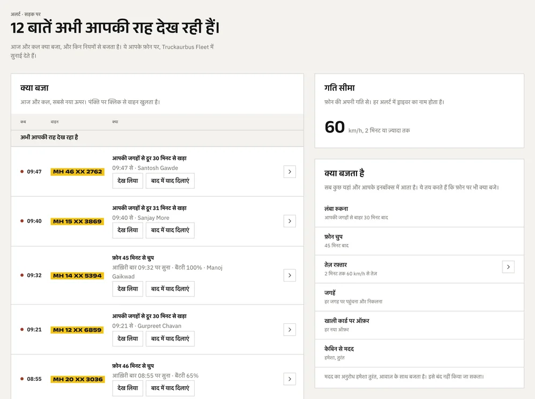Screen dimensions: 535x399
Task: Open the लंबा रुकना rule row
Action: click(x=419, y=213)
